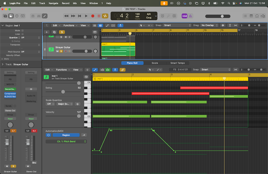268x174 pixels.
Task: Open the Drag No Overlap dropdown
Action: [209, 25]
